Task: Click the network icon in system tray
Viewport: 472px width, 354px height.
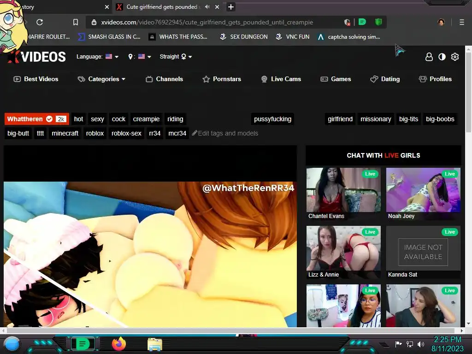Action: pos(410,344)
